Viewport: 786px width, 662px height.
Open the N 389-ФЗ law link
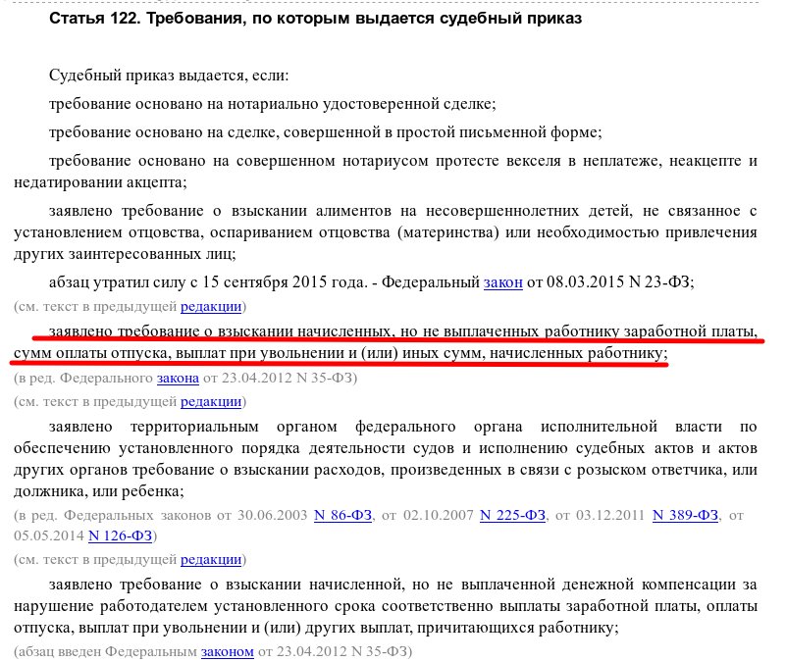[x=685, y=515]
